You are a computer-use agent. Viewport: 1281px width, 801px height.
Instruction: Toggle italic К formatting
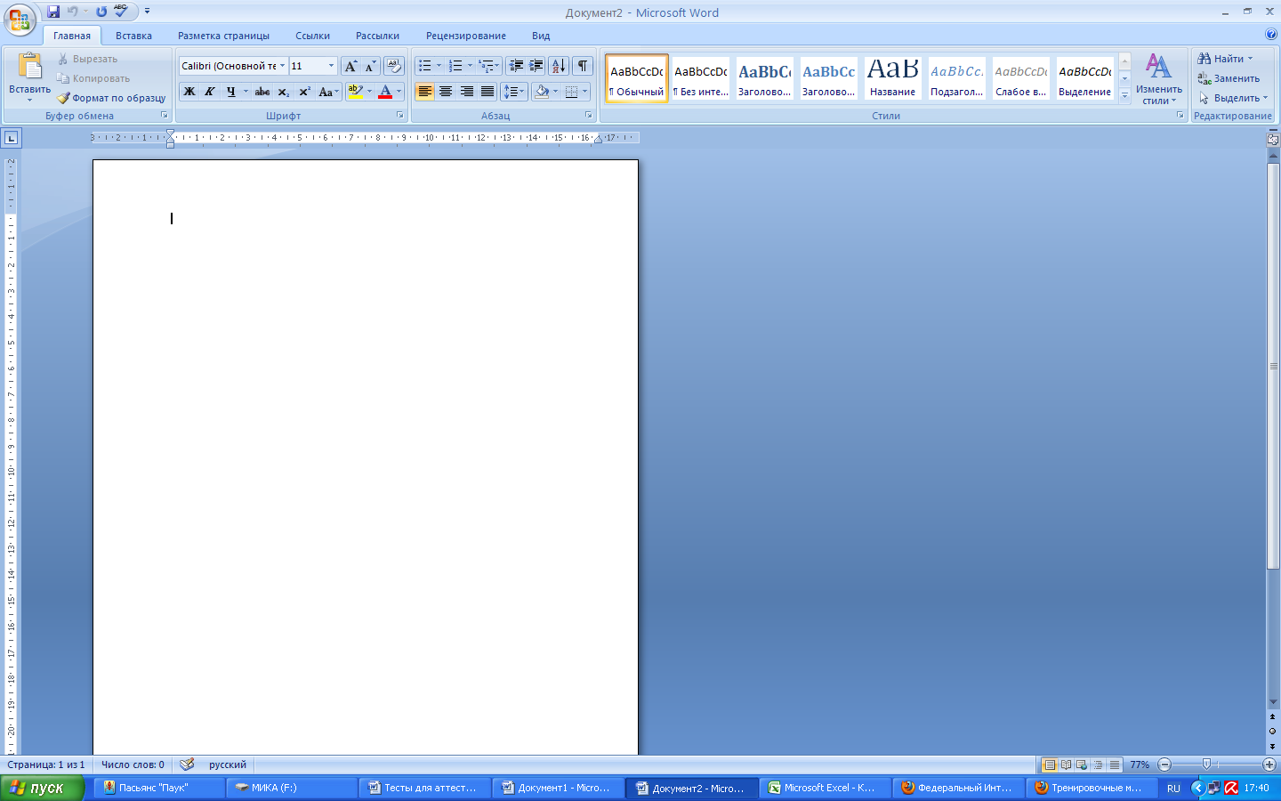(x=210, y=92)
